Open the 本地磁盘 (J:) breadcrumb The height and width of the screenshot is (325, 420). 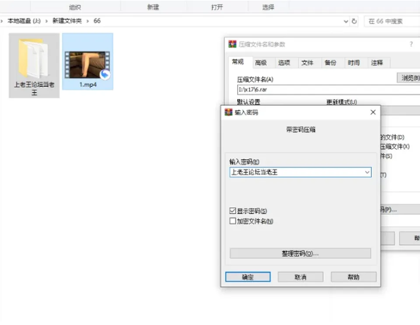tap(24, 21)
